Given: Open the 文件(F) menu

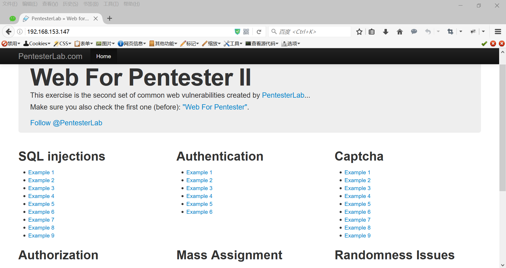Looking at the screenshot, I should pyautogui.click(x=10, y=4).
